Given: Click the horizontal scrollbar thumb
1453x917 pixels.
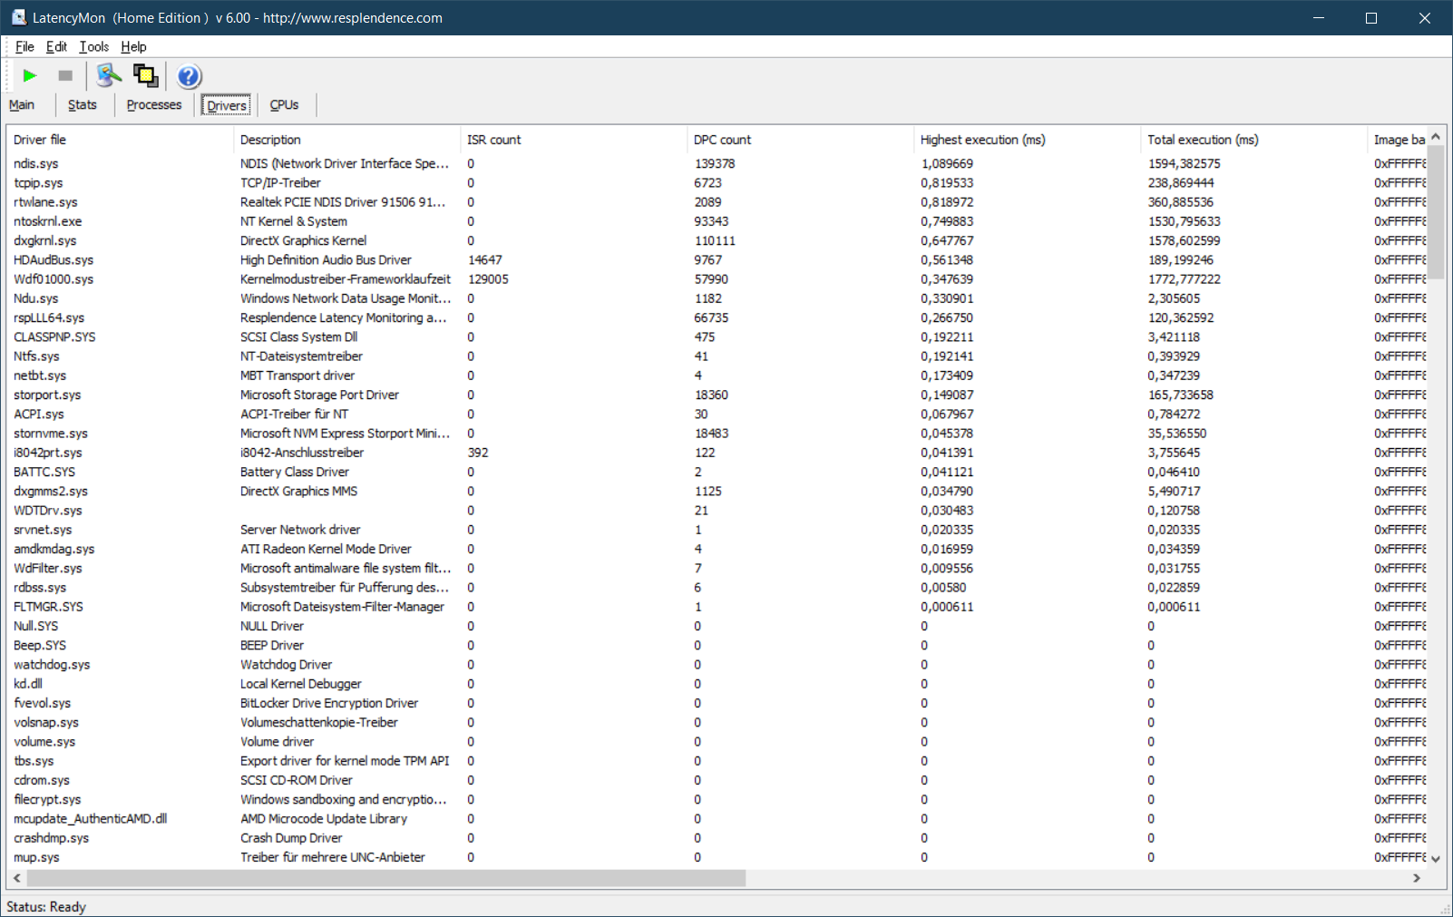Looking at the screenshot, I should click(x=385, y=878).
